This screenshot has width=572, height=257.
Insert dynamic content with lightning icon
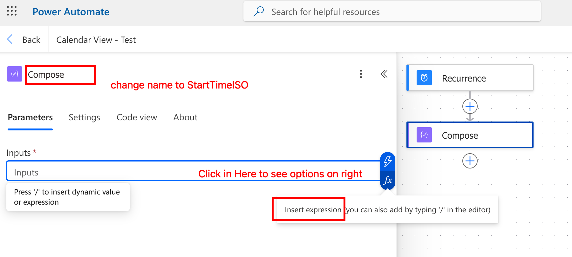click(388, 161)
